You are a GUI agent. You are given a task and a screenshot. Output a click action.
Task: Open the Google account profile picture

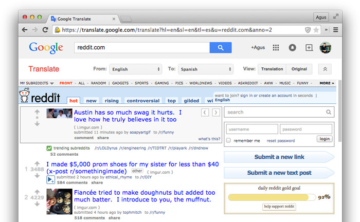coord(326,48)
